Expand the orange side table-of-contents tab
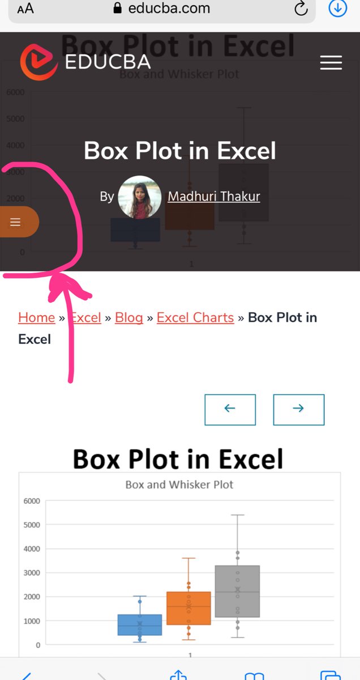 coord(19,222)
